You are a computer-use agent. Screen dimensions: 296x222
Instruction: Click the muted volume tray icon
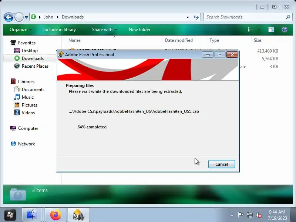(x=258, y=215)
